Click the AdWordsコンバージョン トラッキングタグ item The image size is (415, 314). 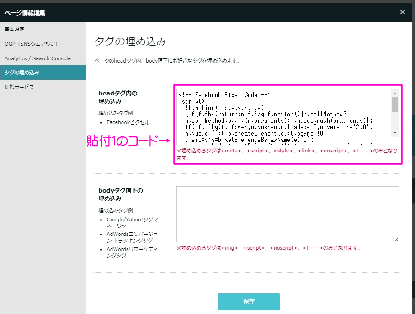[129, 237]
